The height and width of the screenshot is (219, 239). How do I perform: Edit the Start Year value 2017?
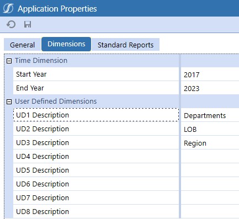(x=210, y=74)
